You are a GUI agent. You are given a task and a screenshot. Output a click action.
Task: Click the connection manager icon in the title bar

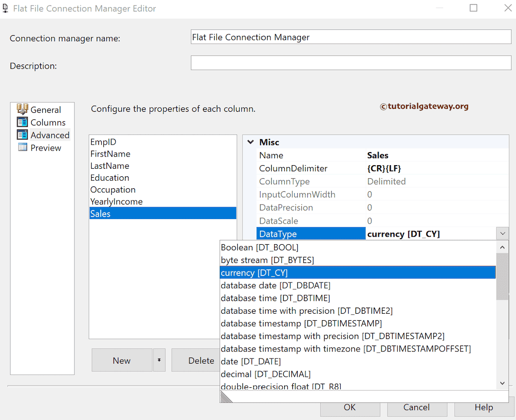7,8
